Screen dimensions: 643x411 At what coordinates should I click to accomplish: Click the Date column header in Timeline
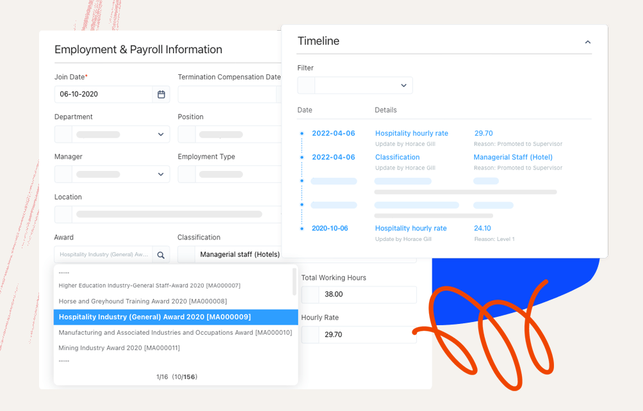click(305, 110)
